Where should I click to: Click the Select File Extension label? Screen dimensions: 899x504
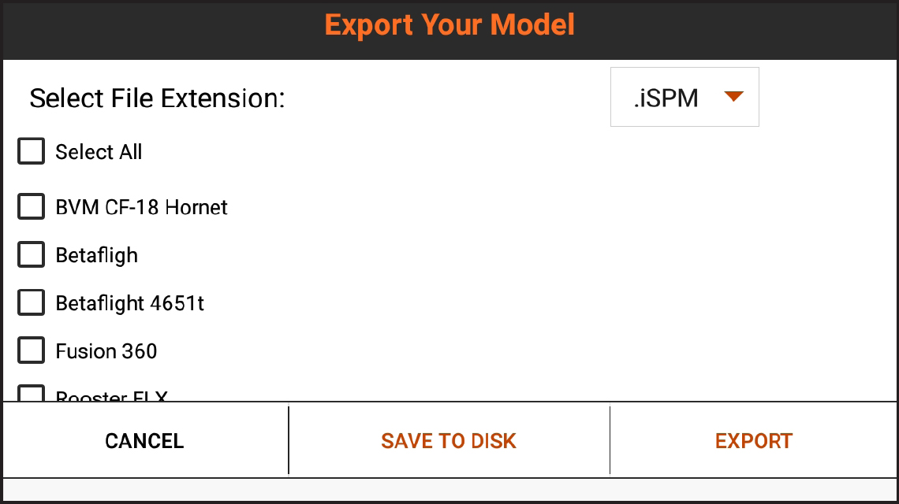[x=157, y=99]
